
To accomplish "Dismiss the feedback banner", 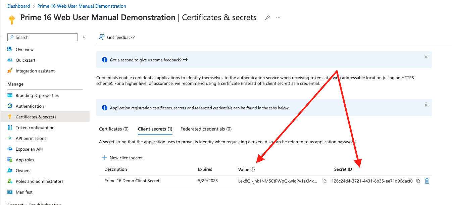I will click(x=426, y=57).
